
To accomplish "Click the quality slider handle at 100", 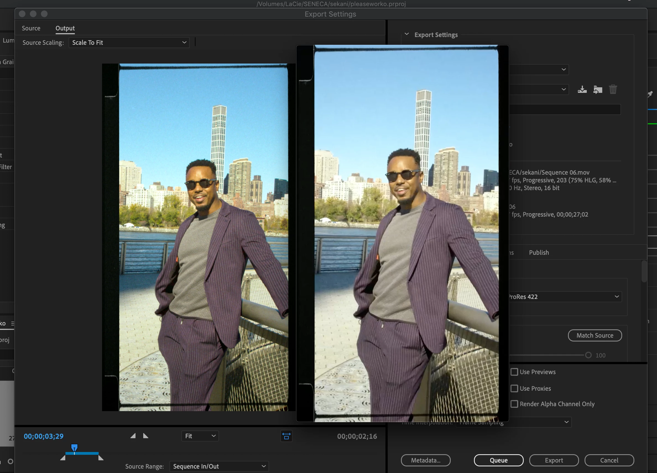I will [x=588, y=355].
